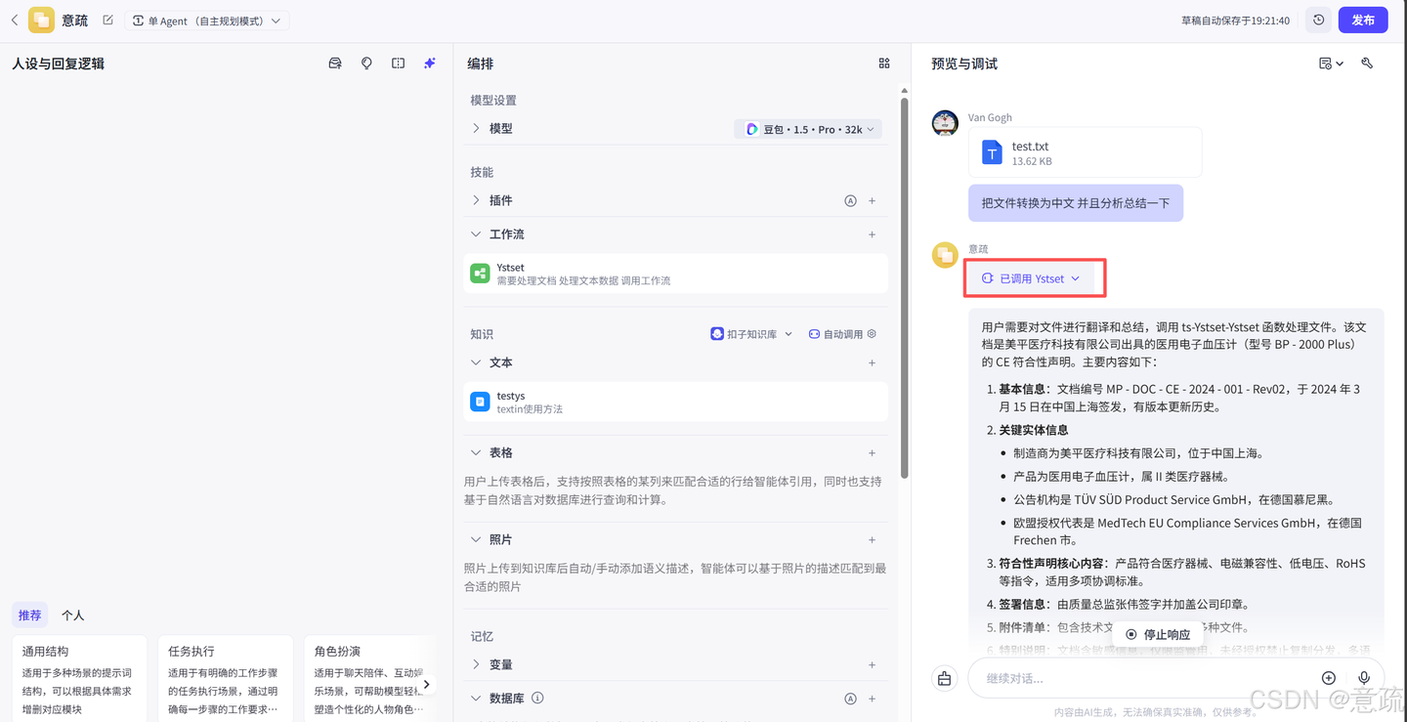
Task: Open the split compare view icon
Action: click(x=398, y=64)
